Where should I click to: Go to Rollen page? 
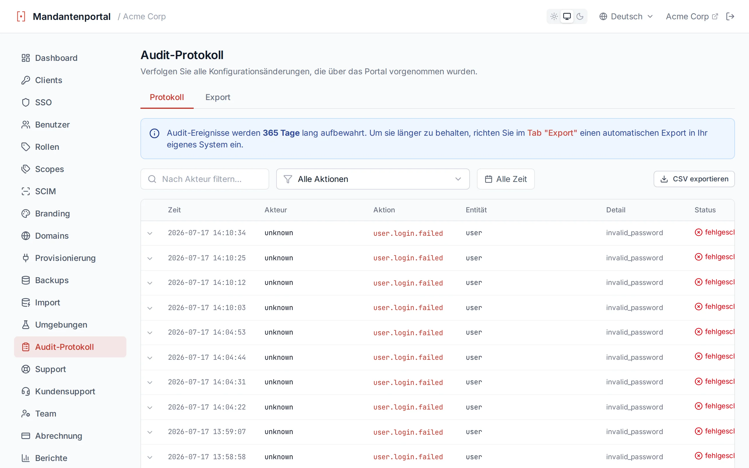coord(70,147)
